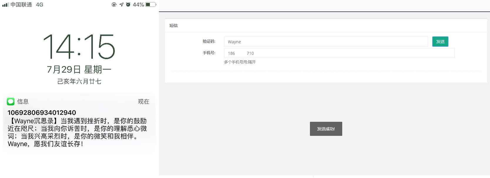Screen dimensions: 490x178
Task: Tap the 现在 notification timestamp
Action: pyautogui.click(x=144, y=102)
